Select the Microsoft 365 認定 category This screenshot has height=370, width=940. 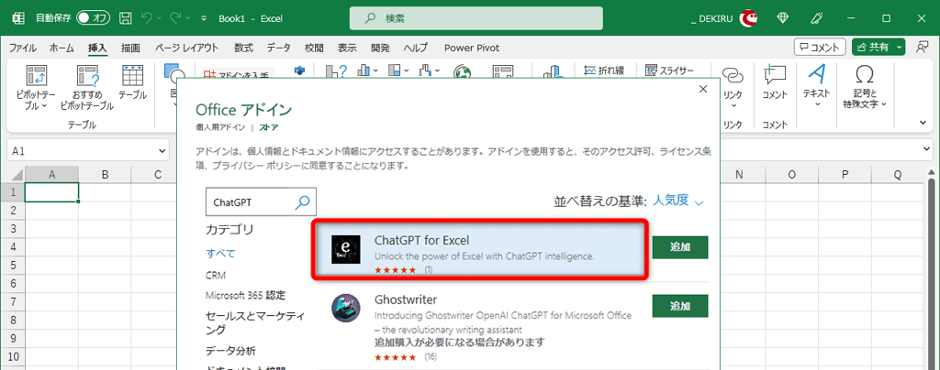click(x=245, y=295)
